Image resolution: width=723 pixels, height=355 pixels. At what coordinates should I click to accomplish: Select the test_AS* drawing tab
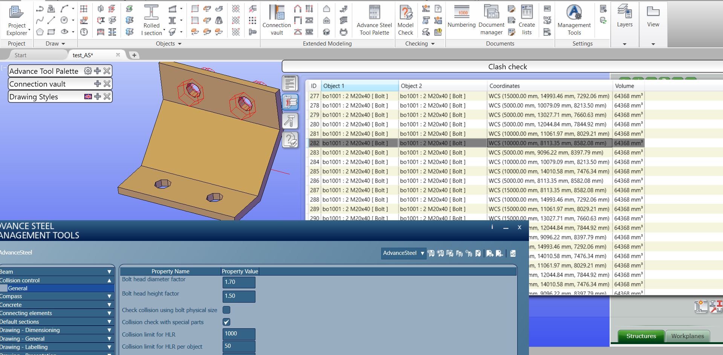83,55
